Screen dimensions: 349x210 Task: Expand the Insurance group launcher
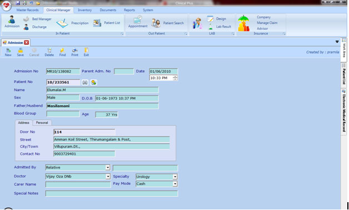(x=284, y=33)
